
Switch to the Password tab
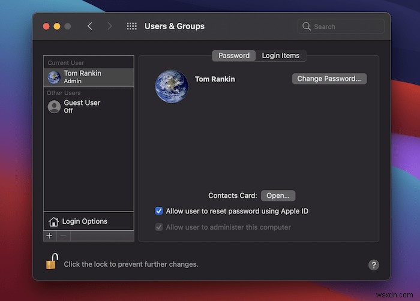point(234,56)
